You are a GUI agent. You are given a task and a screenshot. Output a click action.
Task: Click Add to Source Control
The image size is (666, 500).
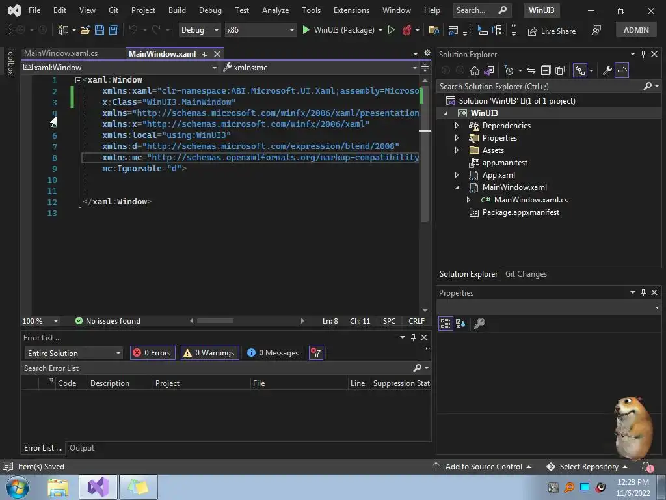pos(483,467)
